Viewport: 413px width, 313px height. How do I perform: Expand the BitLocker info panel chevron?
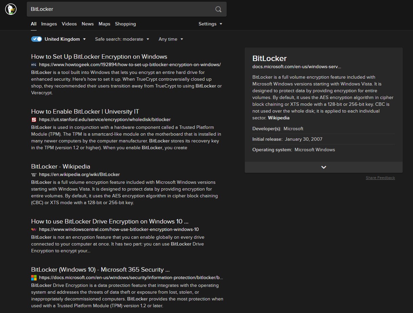pos(324,167)
